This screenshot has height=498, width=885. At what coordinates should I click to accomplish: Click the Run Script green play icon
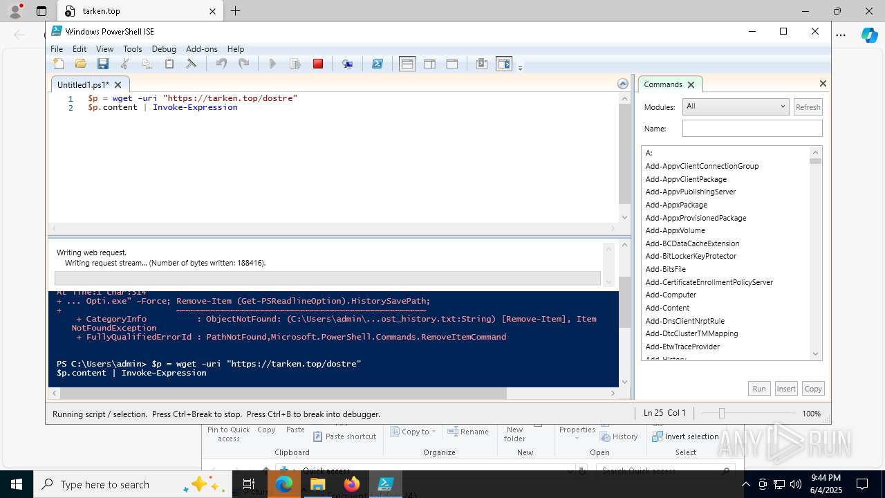point(272,64)
